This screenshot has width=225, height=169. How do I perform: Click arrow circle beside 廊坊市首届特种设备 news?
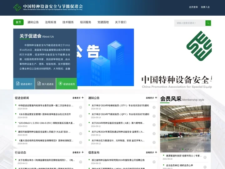click(x=81, y=134)
